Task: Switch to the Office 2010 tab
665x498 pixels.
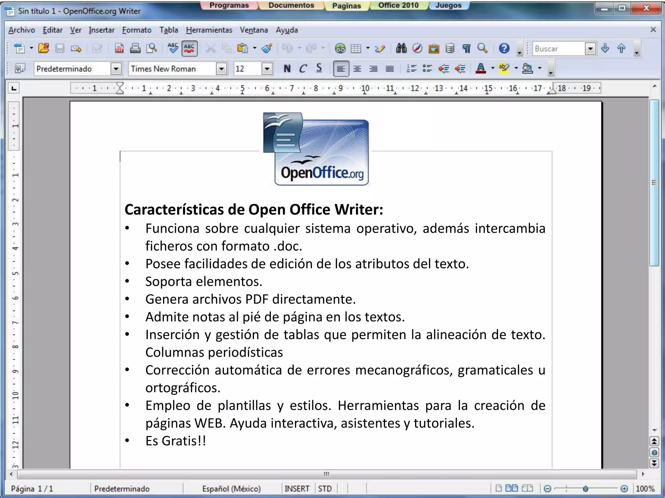Action: (398, 6)
